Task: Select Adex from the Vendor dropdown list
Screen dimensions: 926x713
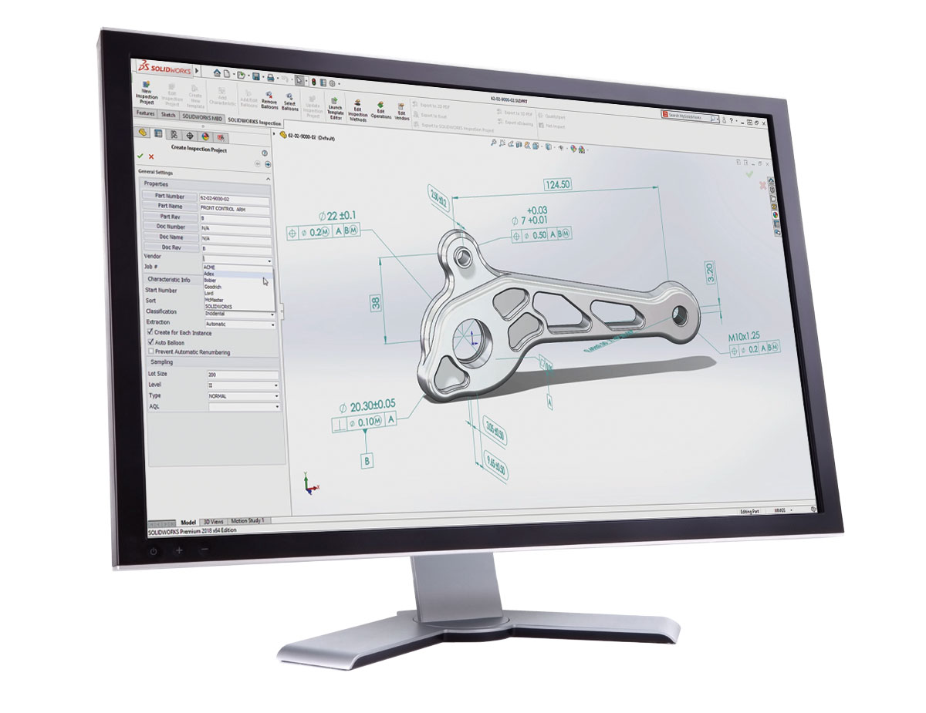Action: (x=210, y=274)
